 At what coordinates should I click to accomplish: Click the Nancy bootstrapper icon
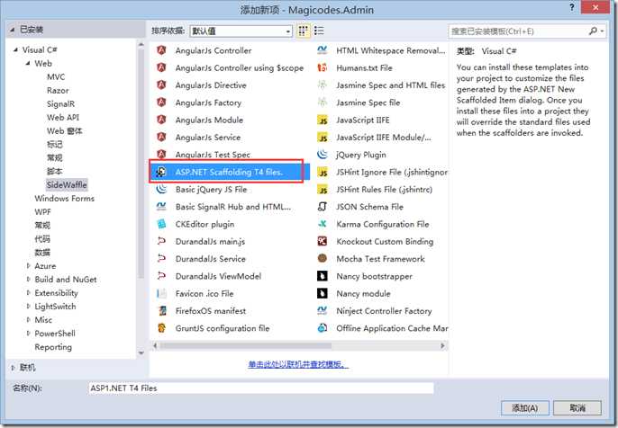pyautogui.click(x=323, y=276)
